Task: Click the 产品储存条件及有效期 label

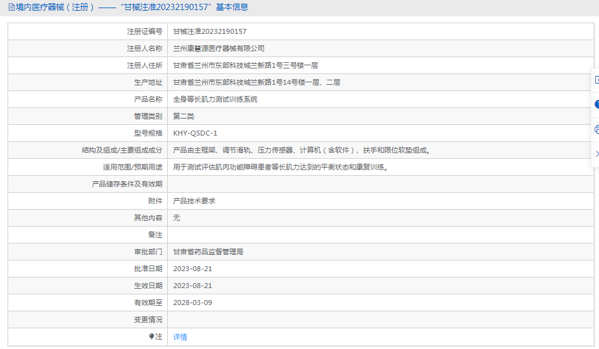Action: point(127,184)
